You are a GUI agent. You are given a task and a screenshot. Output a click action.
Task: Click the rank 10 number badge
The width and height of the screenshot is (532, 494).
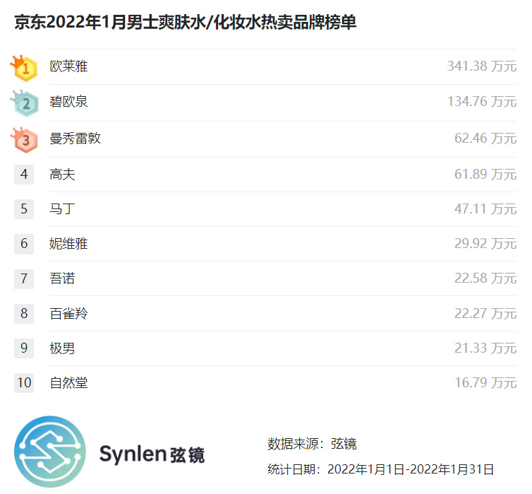point(24,383)
